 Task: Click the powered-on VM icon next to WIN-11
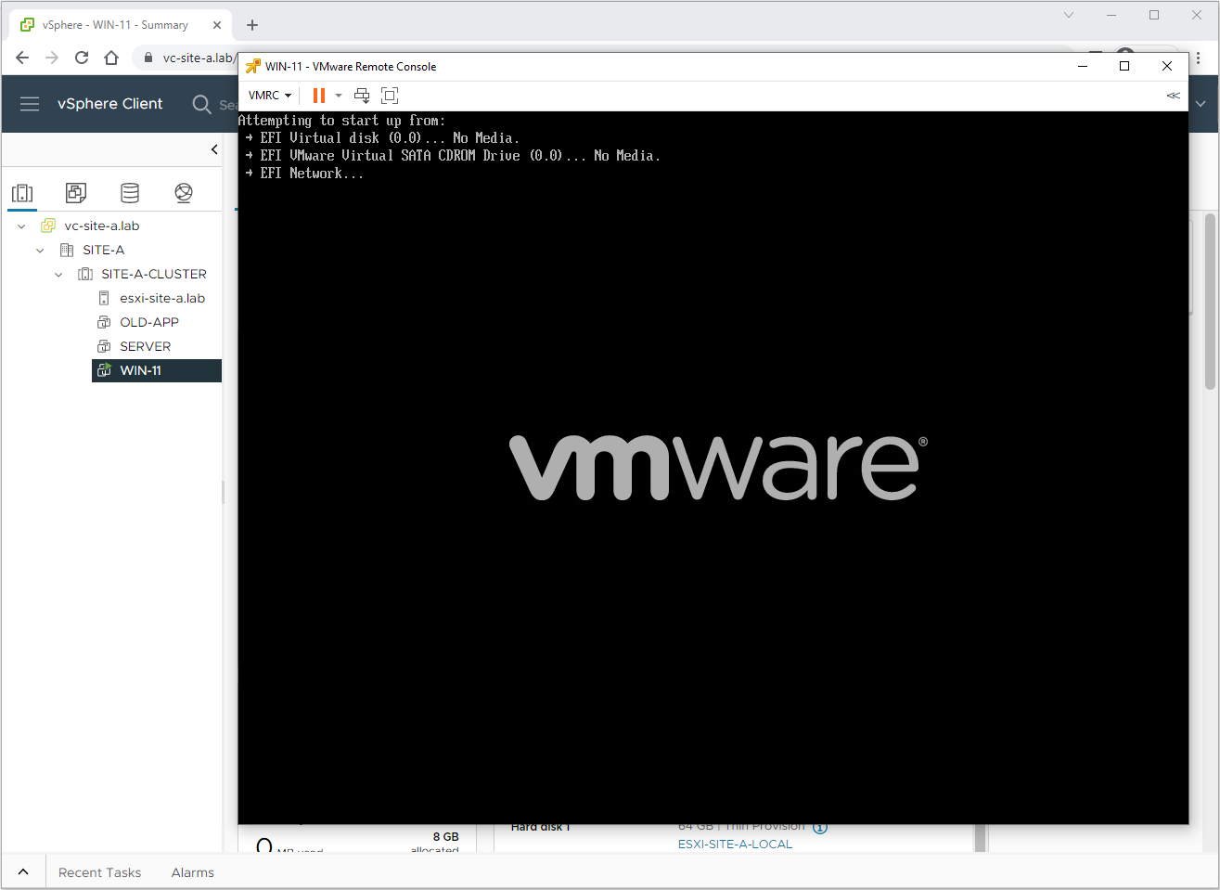(x=104, y=370)
